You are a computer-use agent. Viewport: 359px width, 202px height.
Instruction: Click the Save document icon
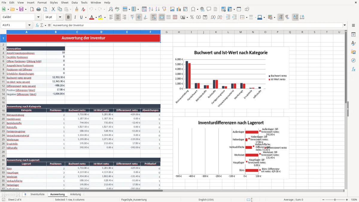(21, 9)
